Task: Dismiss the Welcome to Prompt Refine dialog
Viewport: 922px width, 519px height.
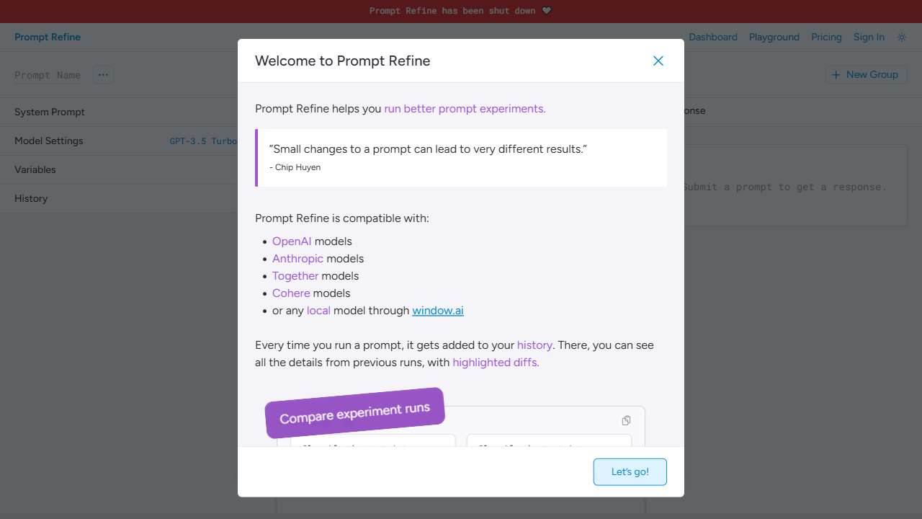Action: (x=658, y=61)
